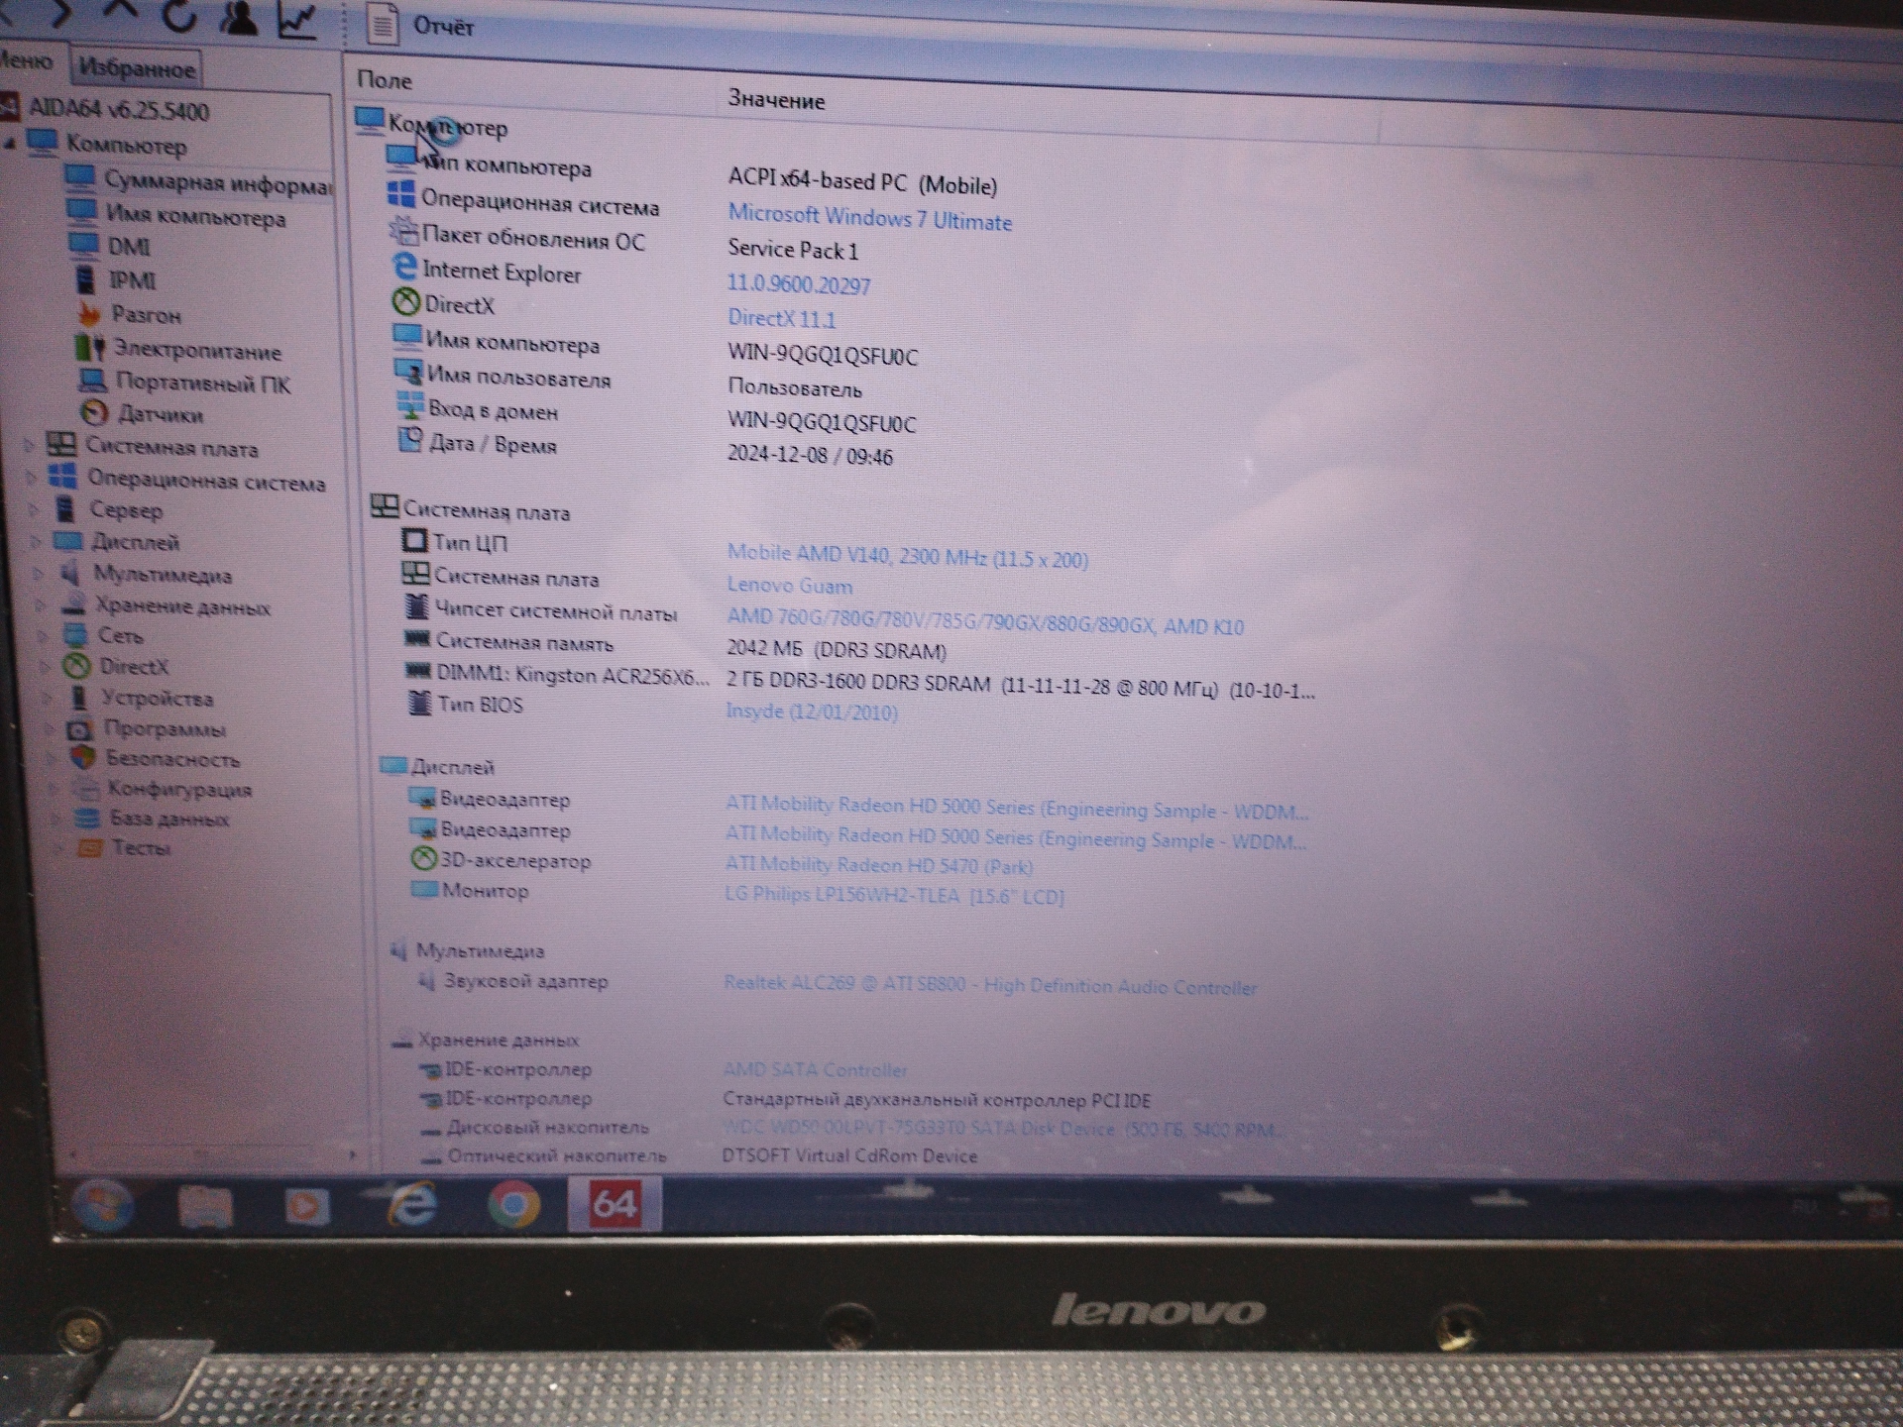Click the Поле column header
Screen dimensions: 1903x1427
385,81
